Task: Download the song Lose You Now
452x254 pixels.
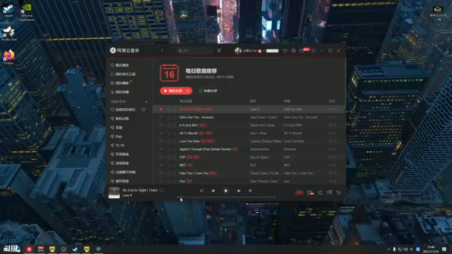Action: click(175, 142)
